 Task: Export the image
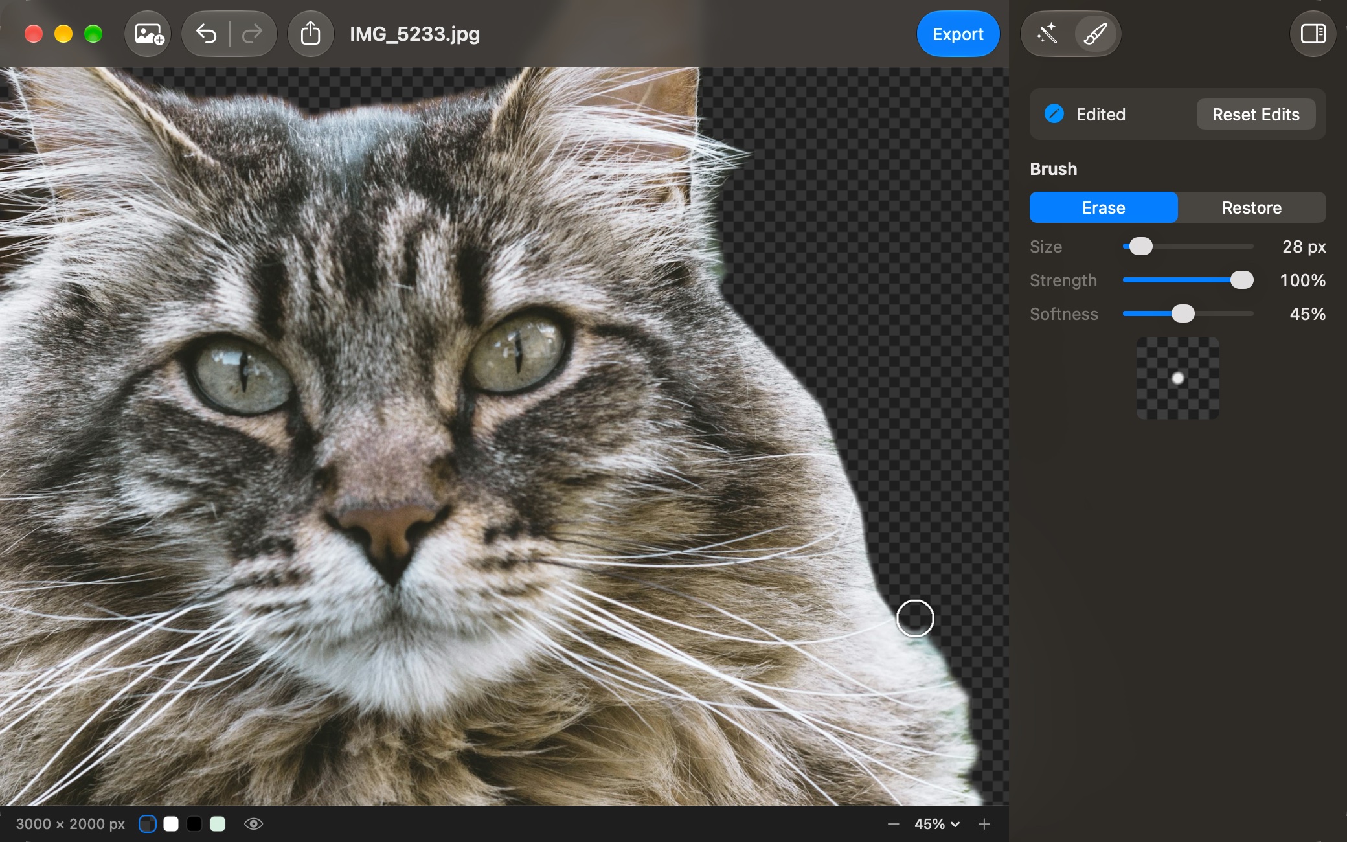point(958,34)
